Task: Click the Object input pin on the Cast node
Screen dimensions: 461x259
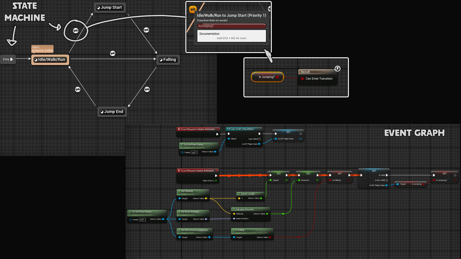Action: click(x=229, y=139)
